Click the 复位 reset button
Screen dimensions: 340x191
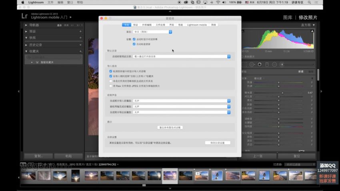297,156
